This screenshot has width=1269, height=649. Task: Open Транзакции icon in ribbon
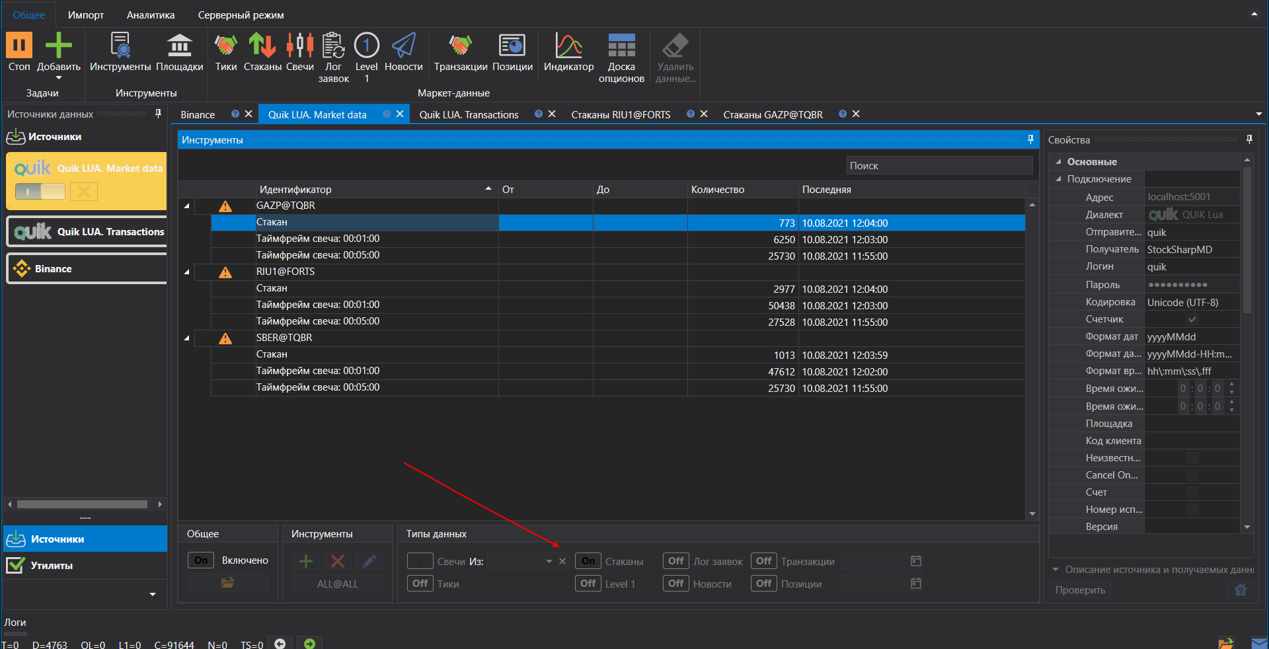coord(461,46)
